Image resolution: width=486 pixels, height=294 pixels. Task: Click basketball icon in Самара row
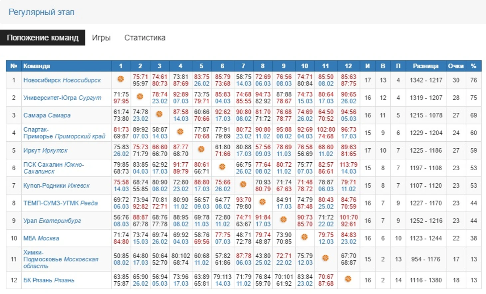[x=159, y=114]
